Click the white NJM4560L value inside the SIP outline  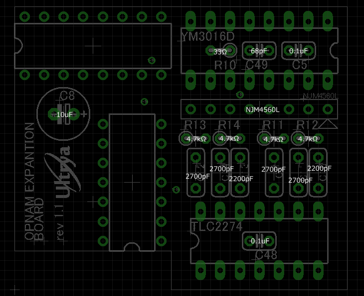[x=262, y=109]
